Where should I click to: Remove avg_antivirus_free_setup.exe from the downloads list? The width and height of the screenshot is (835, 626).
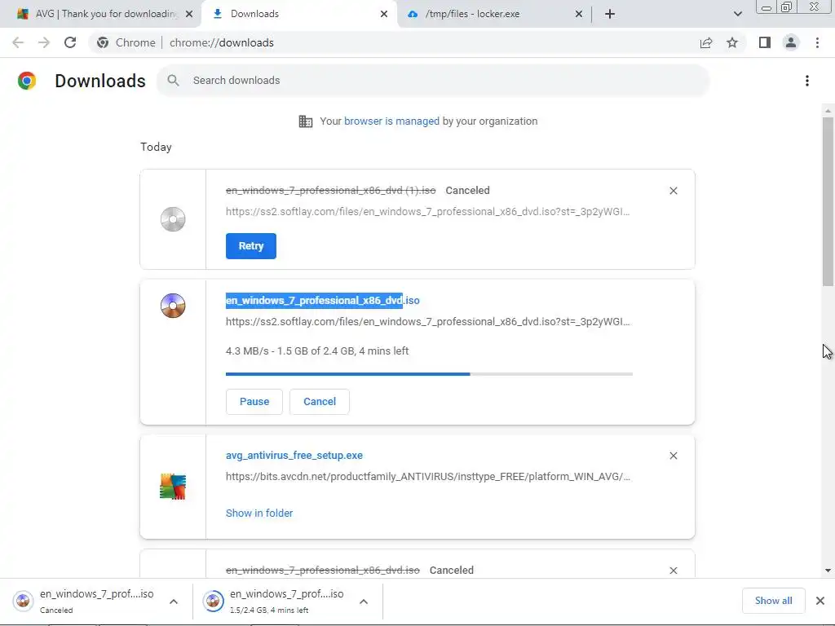(673, 456)
